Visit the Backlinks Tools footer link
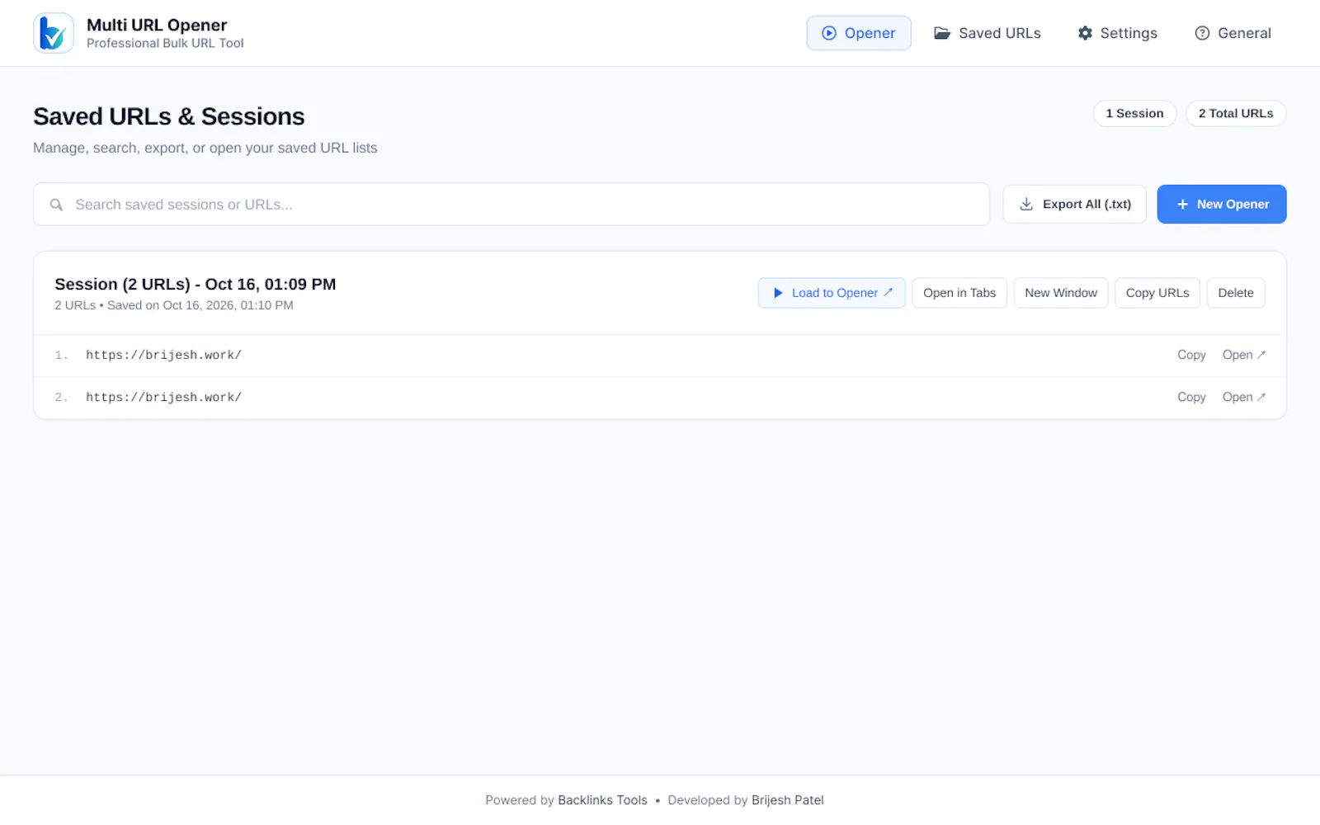Image resolution: width=1320 pixels, height=825 pixels. [602, 800]
